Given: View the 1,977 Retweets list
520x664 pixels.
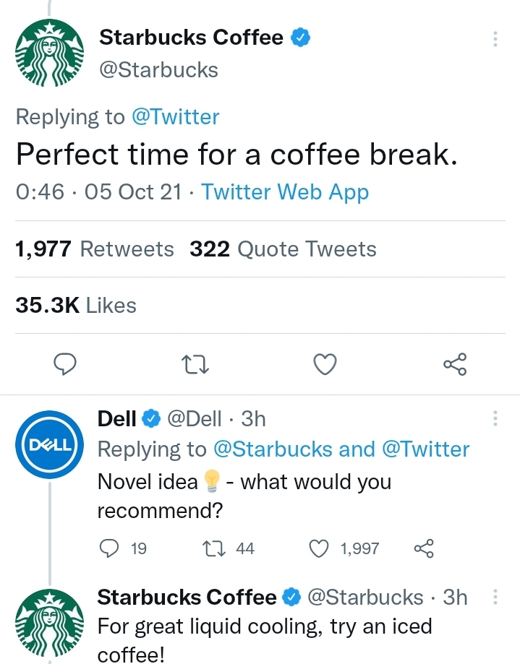Looking at the screenshot, I should pos(95,249).
